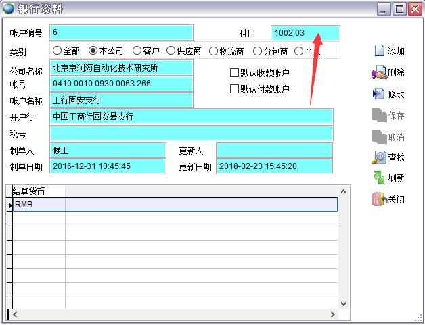Open 查找 (Search) via its icon
The image size is (425, 325).
click(379, 157)
